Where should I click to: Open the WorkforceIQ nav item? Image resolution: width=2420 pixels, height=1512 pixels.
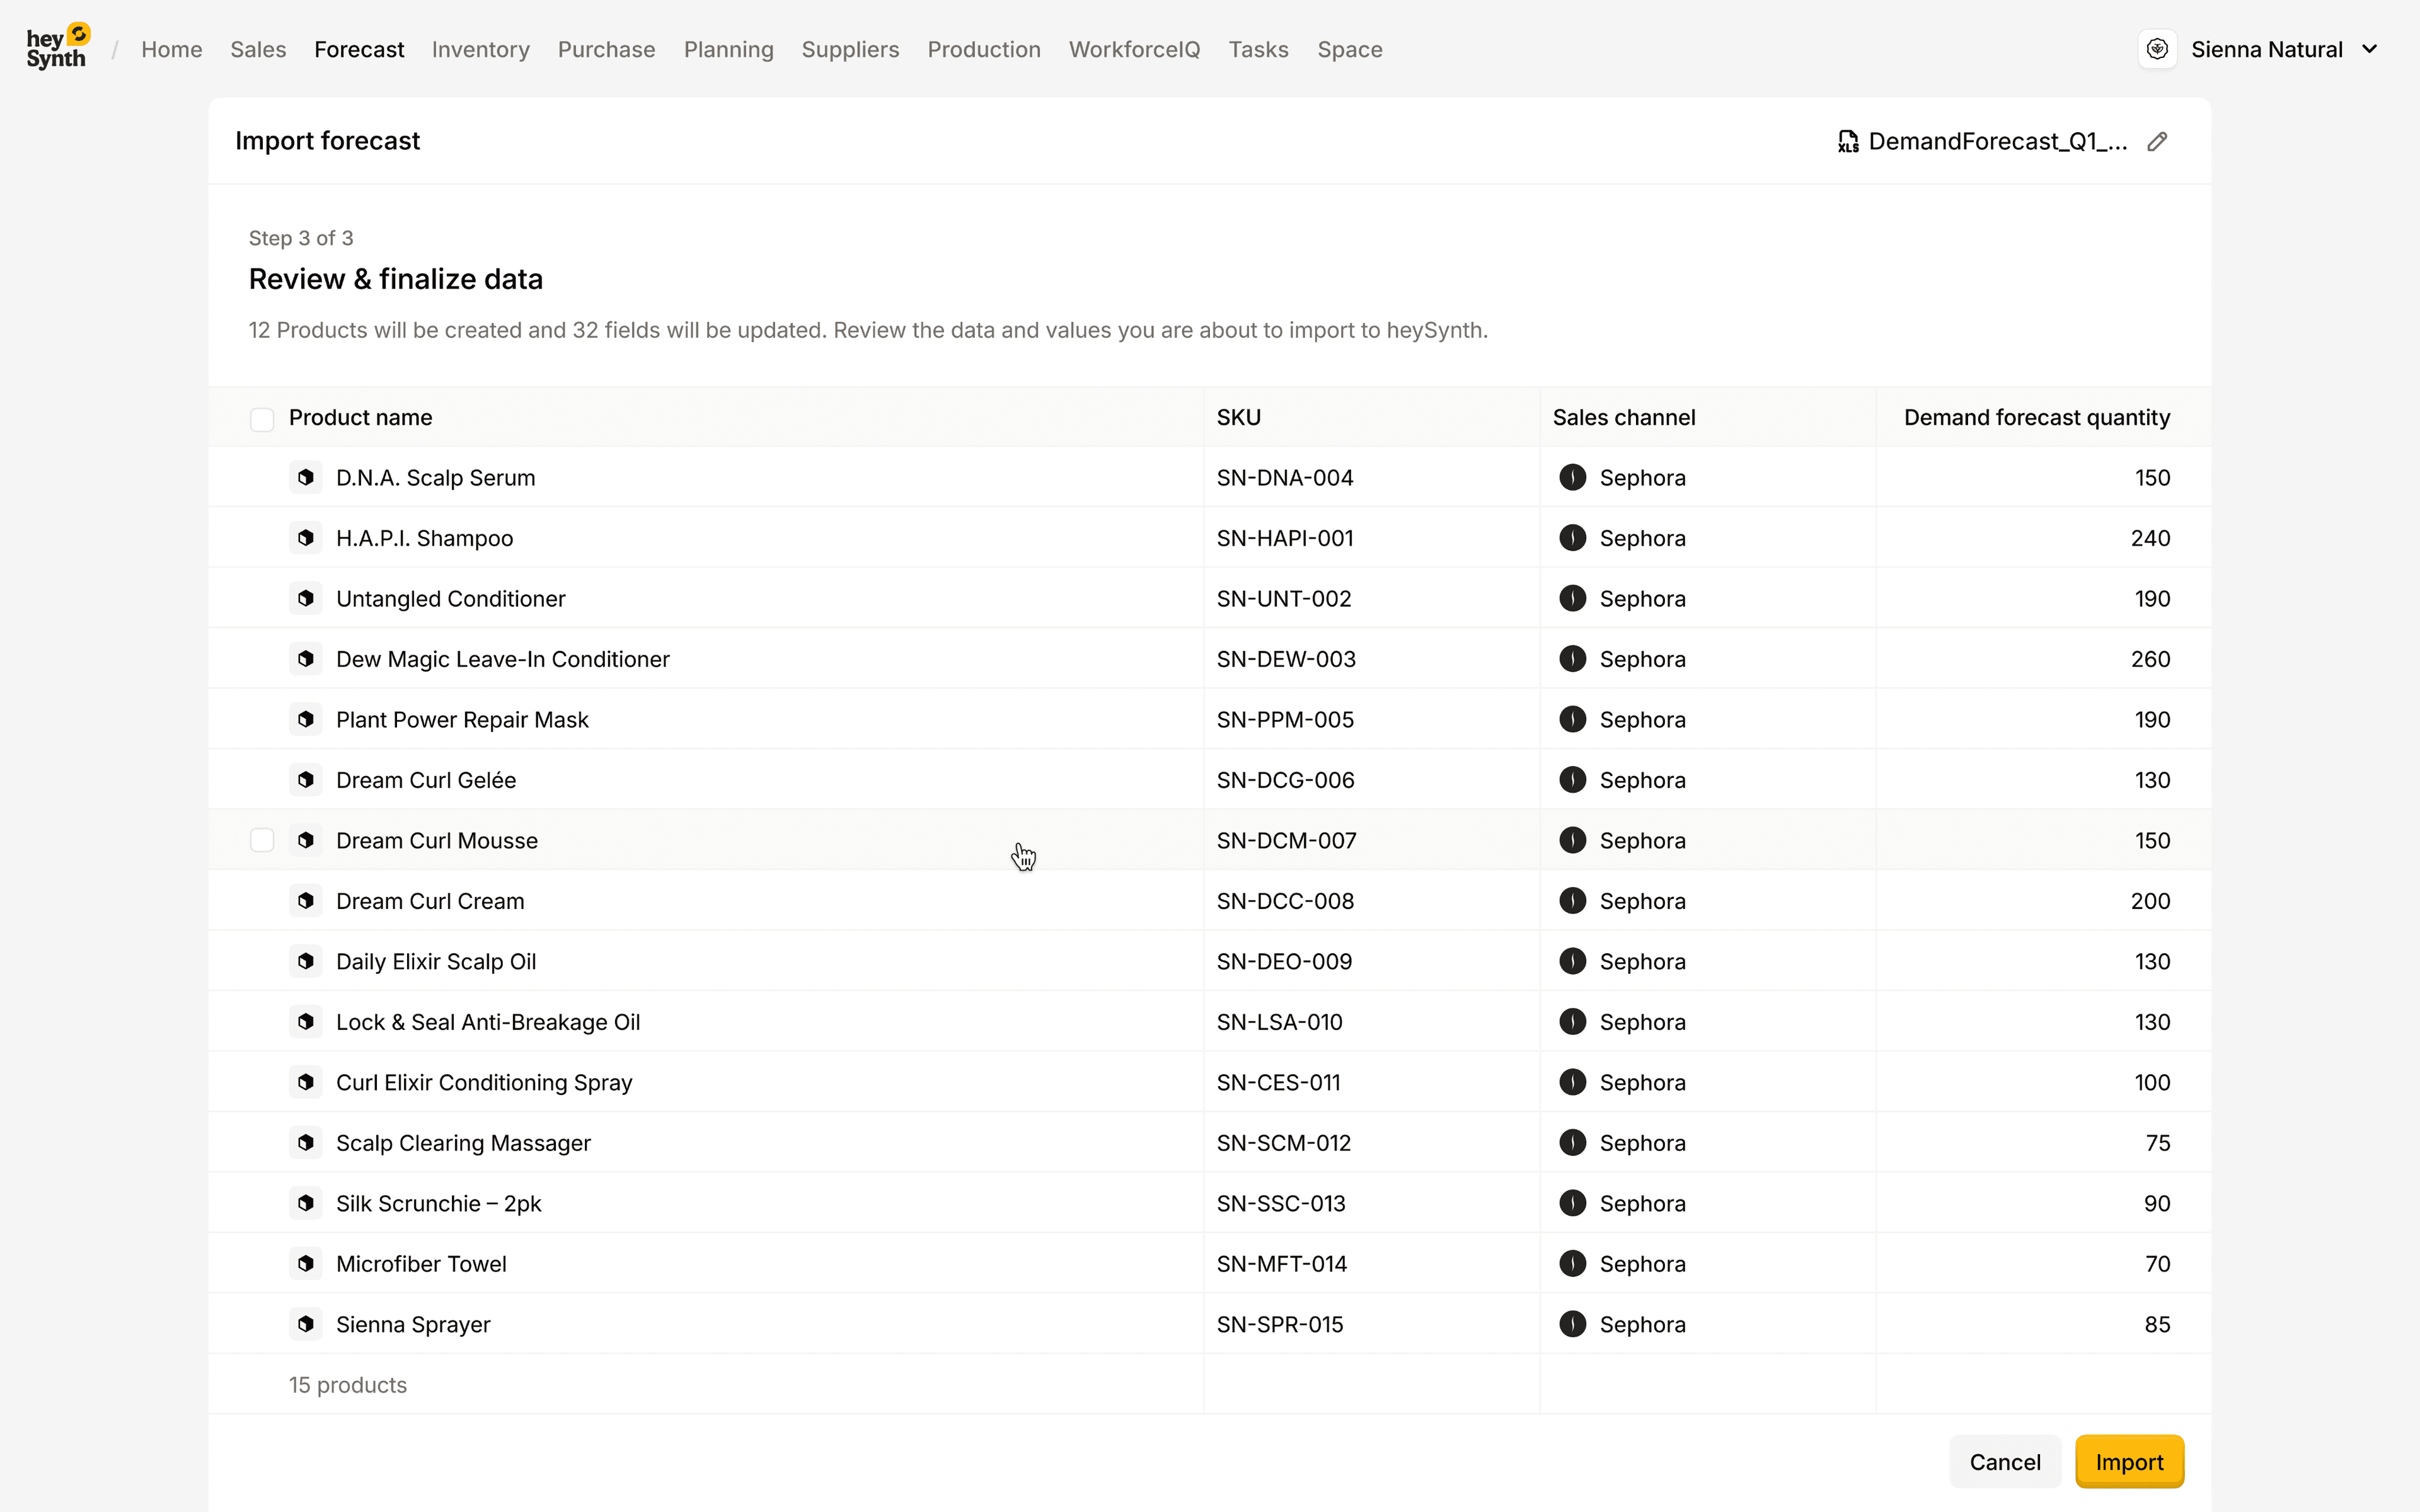pos(1134,49)
